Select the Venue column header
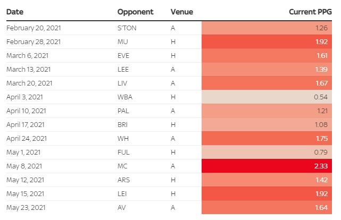This screenshot has height=220, width=341. click(181, 12)
